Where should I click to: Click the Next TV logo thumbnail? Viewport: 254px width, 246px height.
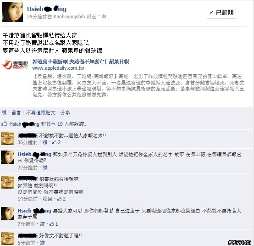[15, 65]
